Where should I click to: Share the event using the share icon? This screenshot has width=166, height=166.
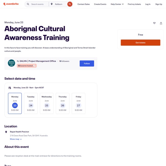[x=161, y=23]
